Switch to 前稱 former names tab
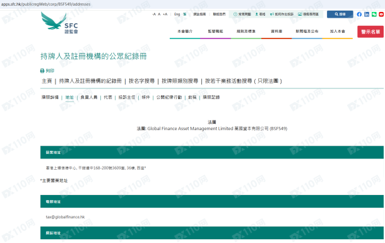 [192, 97]
